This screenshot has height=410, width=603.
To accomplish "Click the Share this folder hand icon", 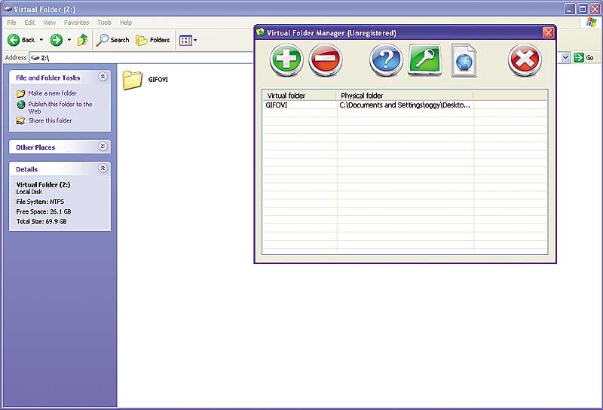I will 20,121.
